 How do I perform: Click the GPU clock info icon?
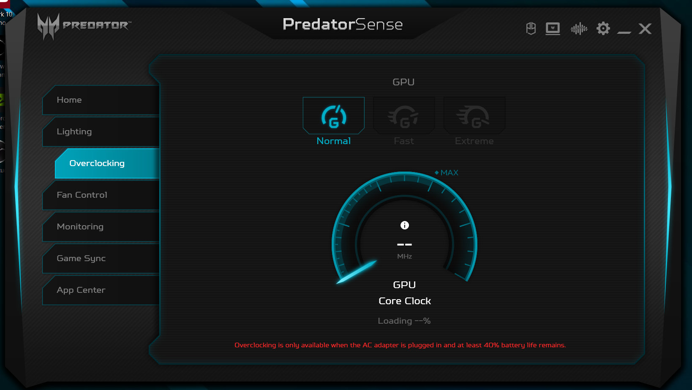pos(405,225)
